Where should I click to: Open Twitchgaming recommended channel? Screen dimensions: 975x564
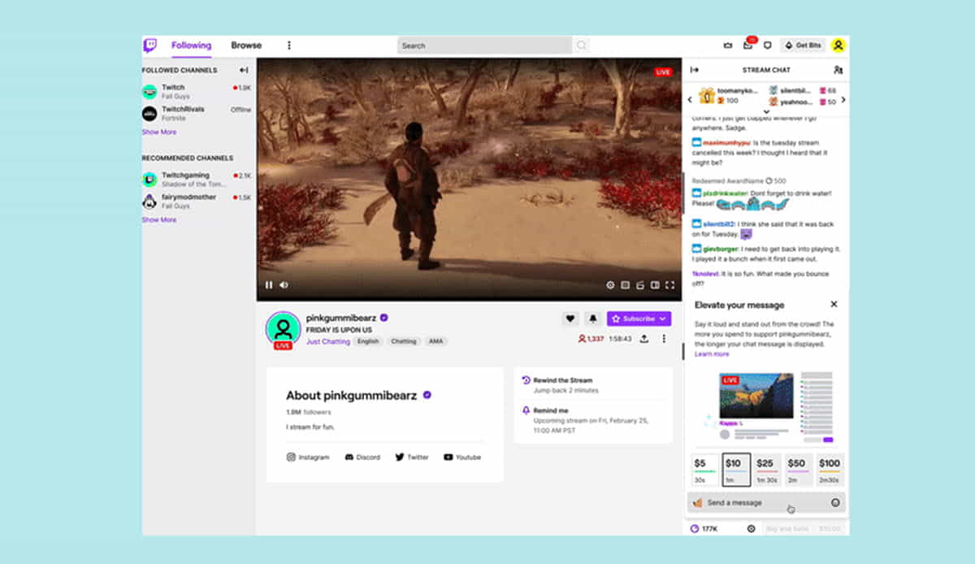tap(197, 179)
